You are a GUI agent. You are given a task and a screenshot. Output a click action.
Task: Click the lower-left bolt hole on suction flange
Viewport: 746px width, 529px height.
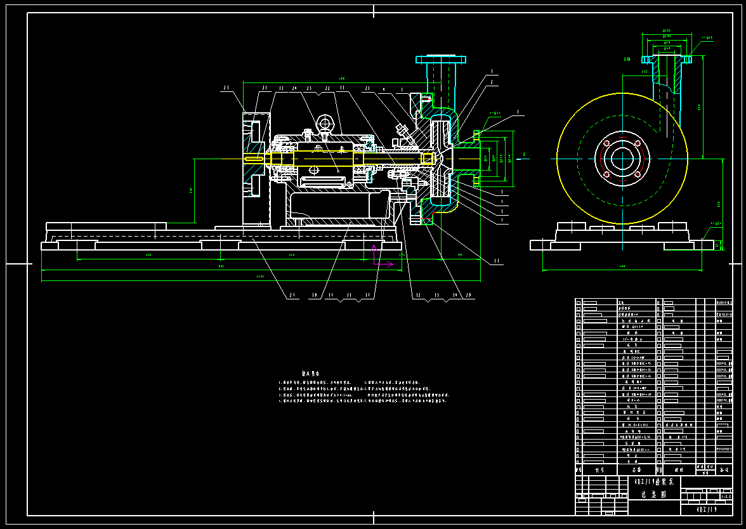click(x=607, y=174)
